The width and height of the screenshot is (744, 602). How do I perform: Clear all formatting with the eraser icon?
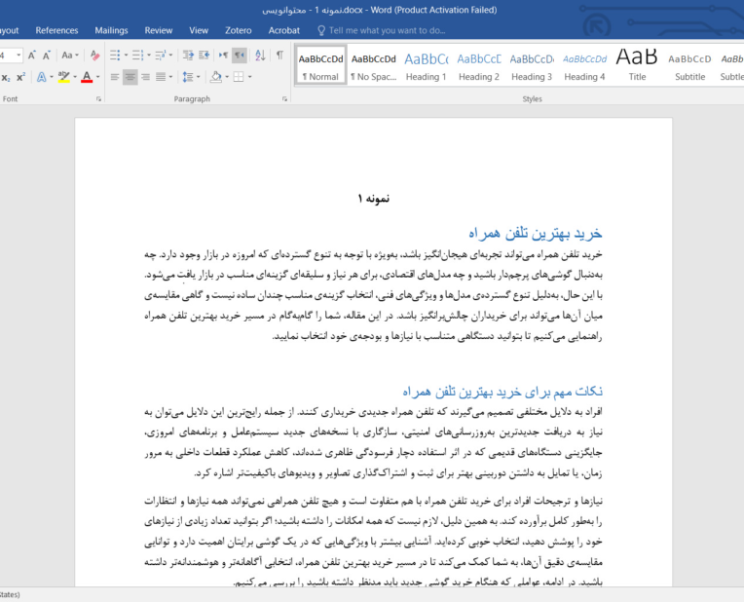[x=94, y=56]
